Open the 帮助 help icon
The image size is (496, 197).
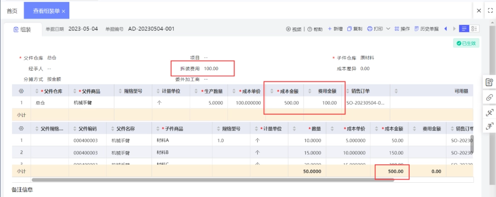pos(310,29)
